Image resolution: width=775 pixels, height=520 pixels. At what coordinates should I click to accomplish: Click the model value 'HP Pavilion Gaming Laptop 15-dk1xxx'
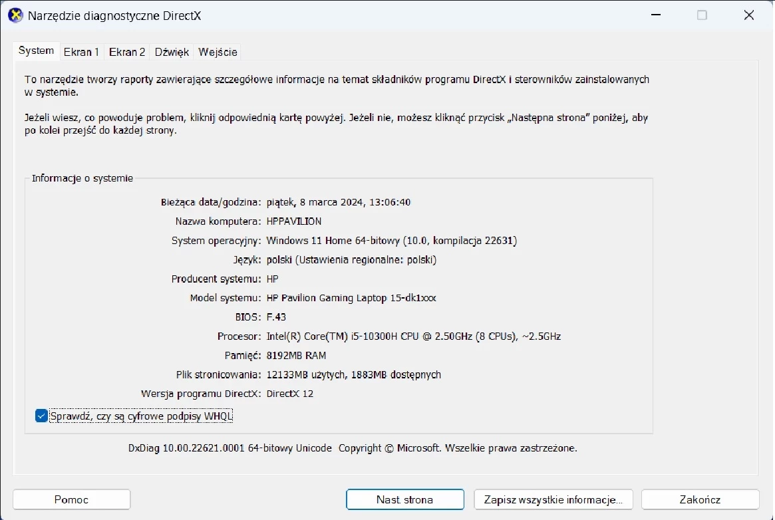click(351, 298)
